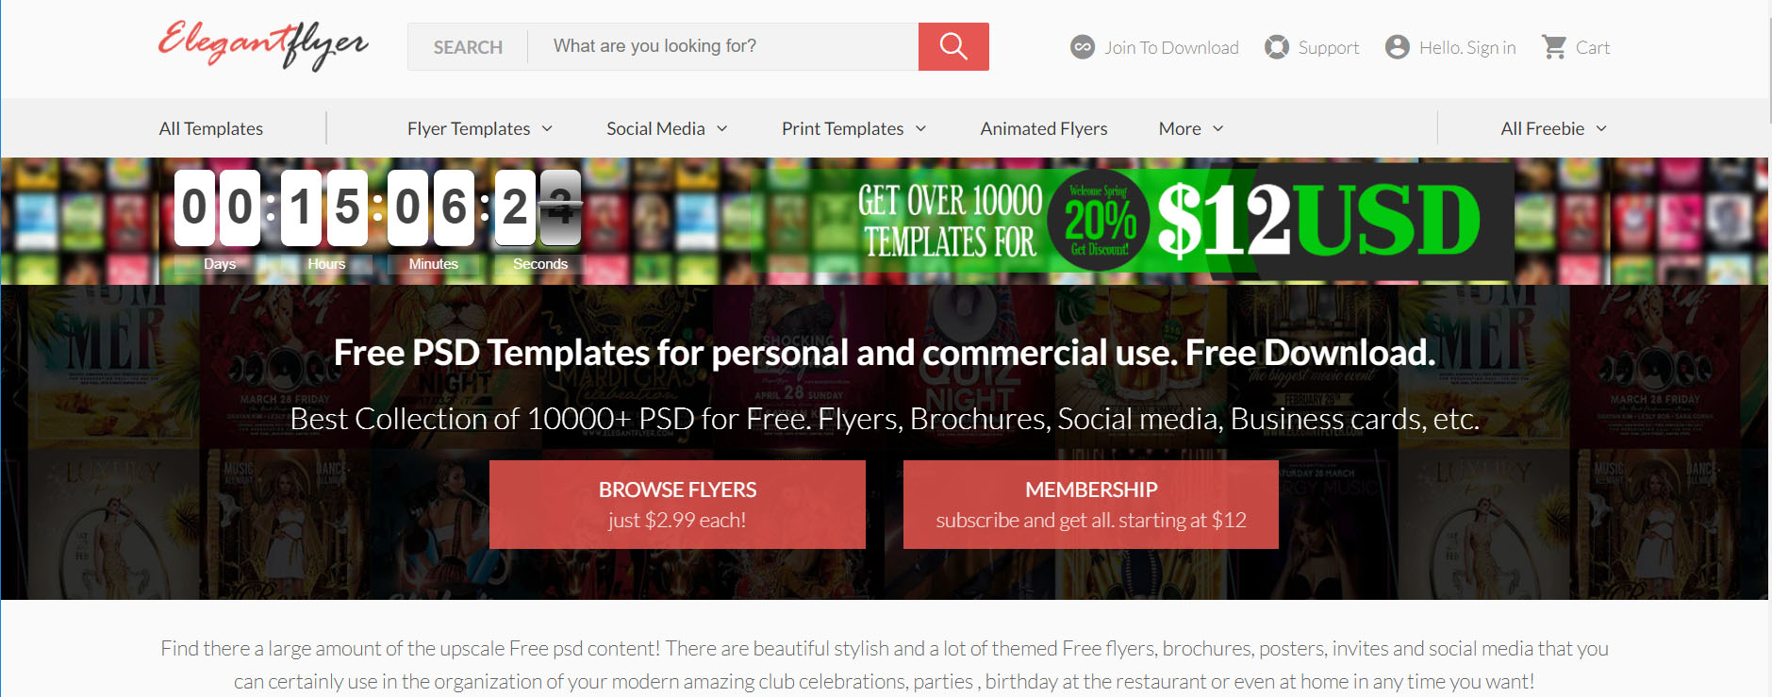Expand the Print Templates dropdown
The height and width of the screenshot is (697, 1772).
point(921,128)
